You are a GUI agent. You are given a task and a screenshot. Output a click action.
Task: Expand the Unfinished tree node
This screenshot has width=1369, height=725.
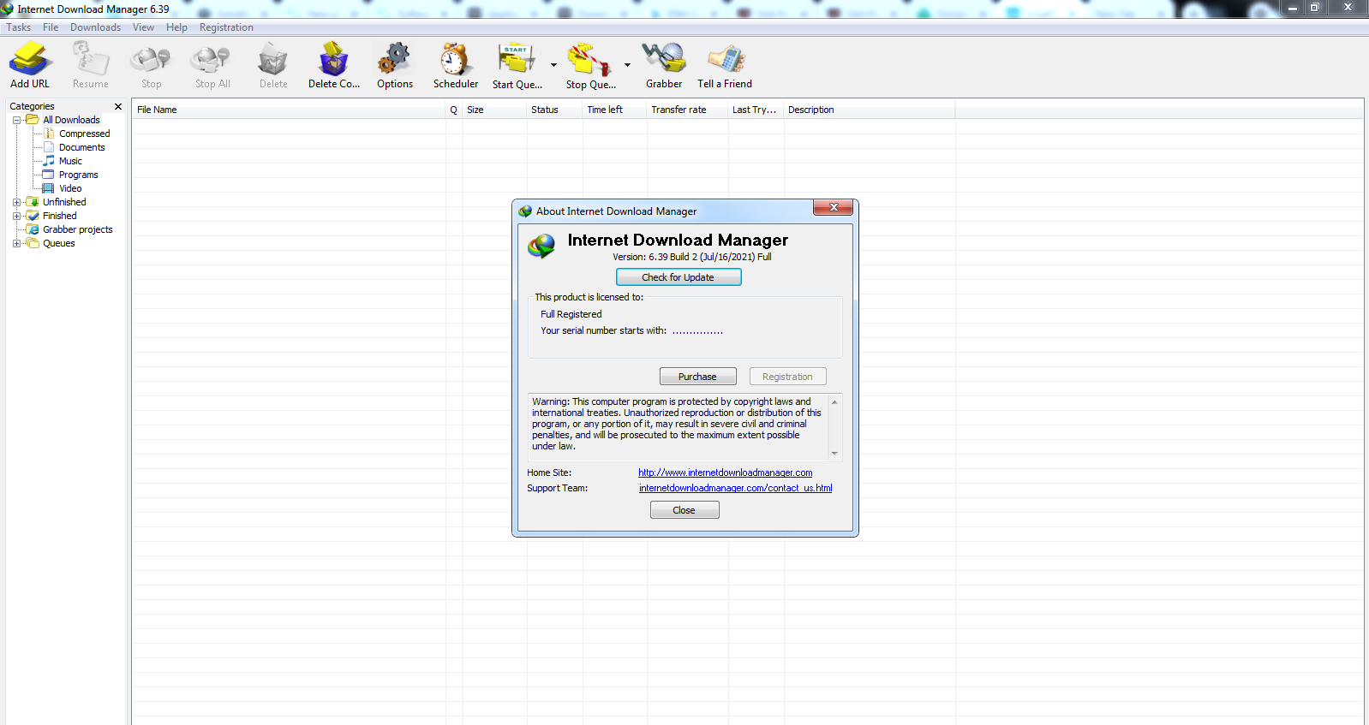(x=16, y=202)
